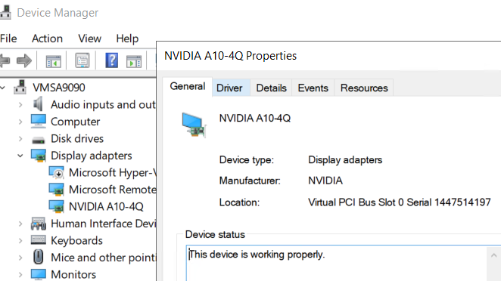
Task: Select the Display adapters label
Action: pos(92,156)
